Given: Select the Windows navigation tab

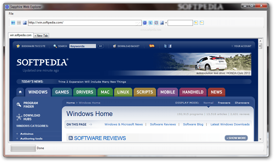Looking at the screenshot, I should 38,92.
